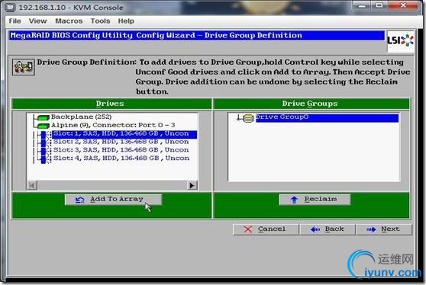This screenshot has height=285, width=426.
Task: Select Slot: 3 SAS HDD drive
Action: point(121,150)
